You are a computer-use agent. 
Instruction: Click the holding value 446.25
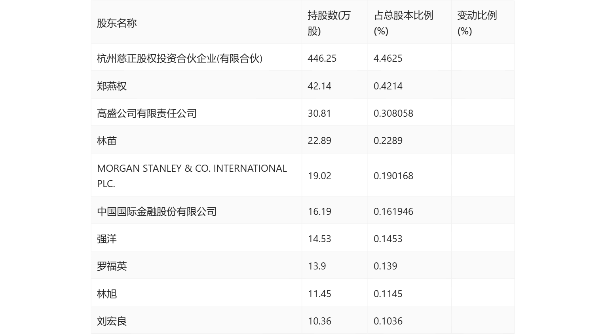coord(322,58)
